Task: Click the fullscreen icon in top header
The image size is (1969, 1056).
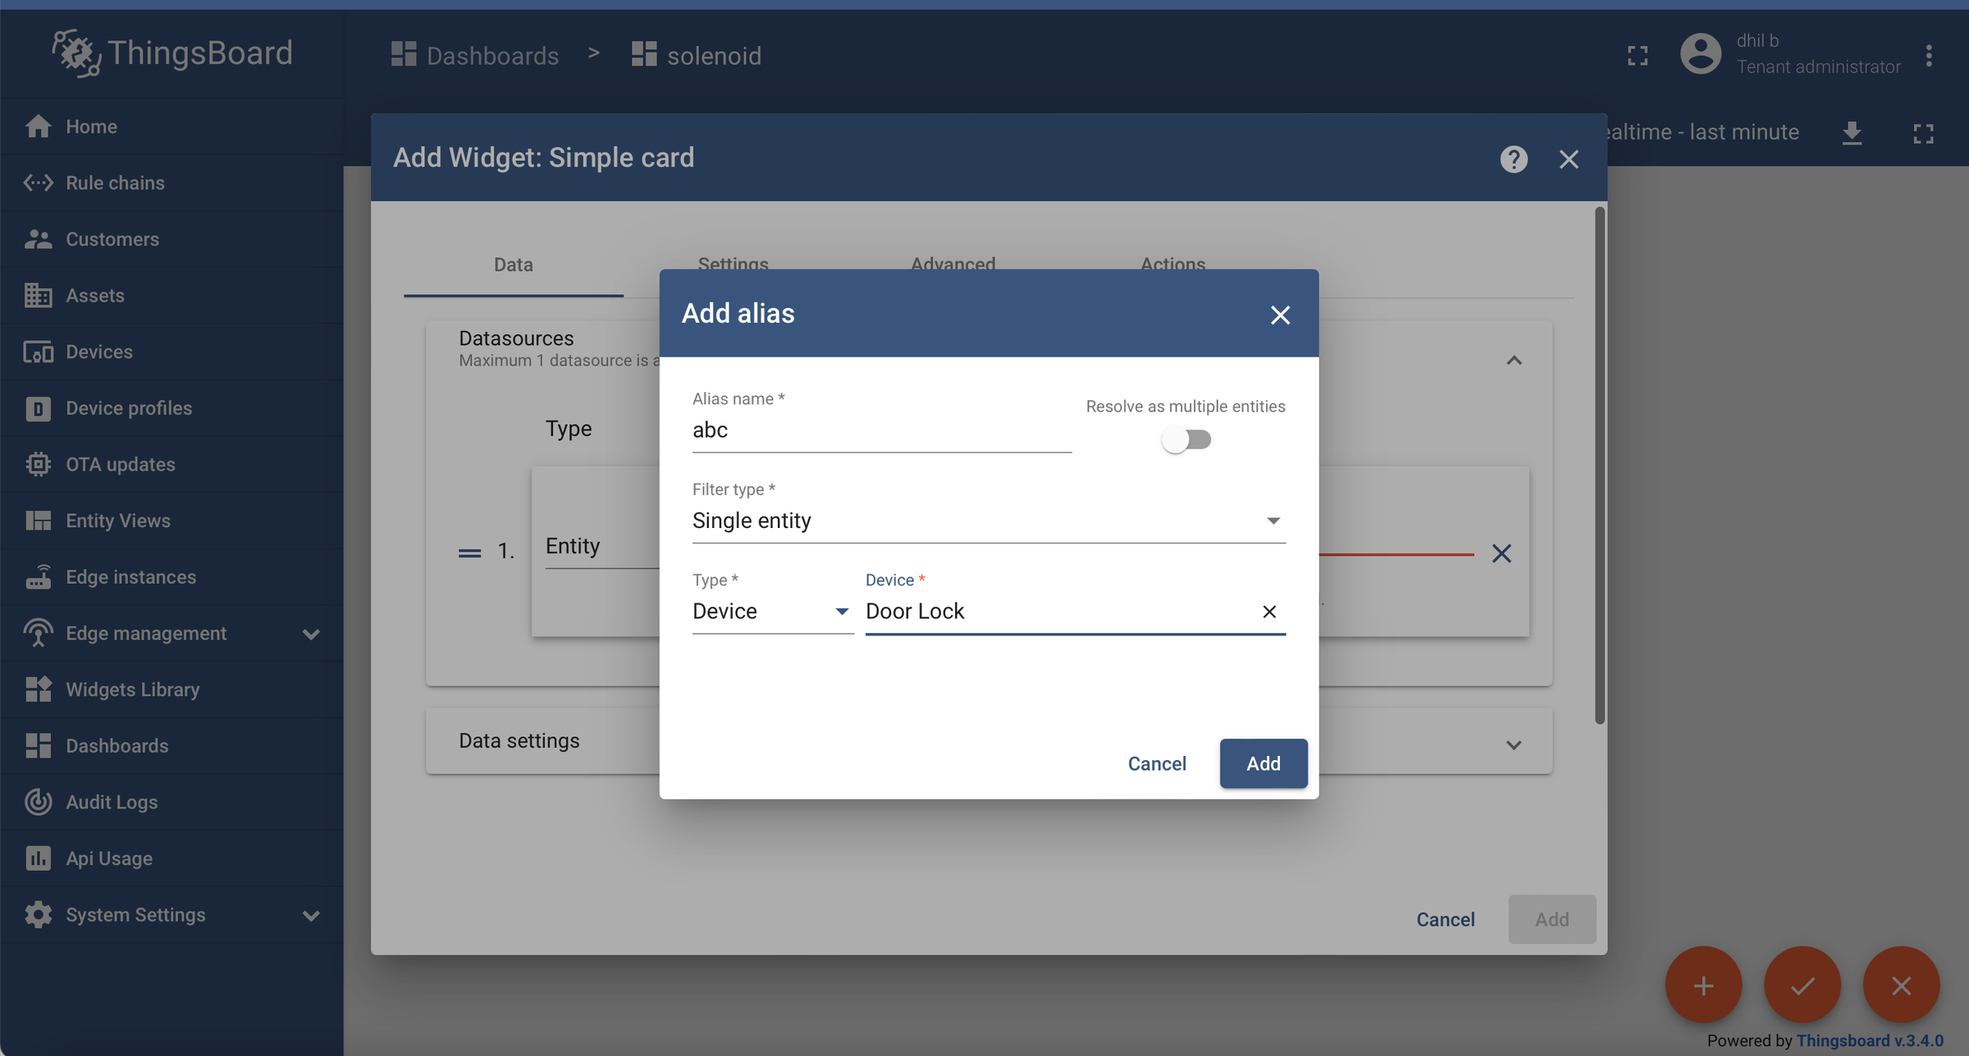Action: 1638,55
